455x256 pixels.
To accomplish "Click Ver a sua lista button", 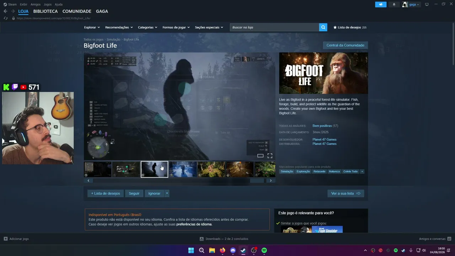I will [x=346, y=193].
